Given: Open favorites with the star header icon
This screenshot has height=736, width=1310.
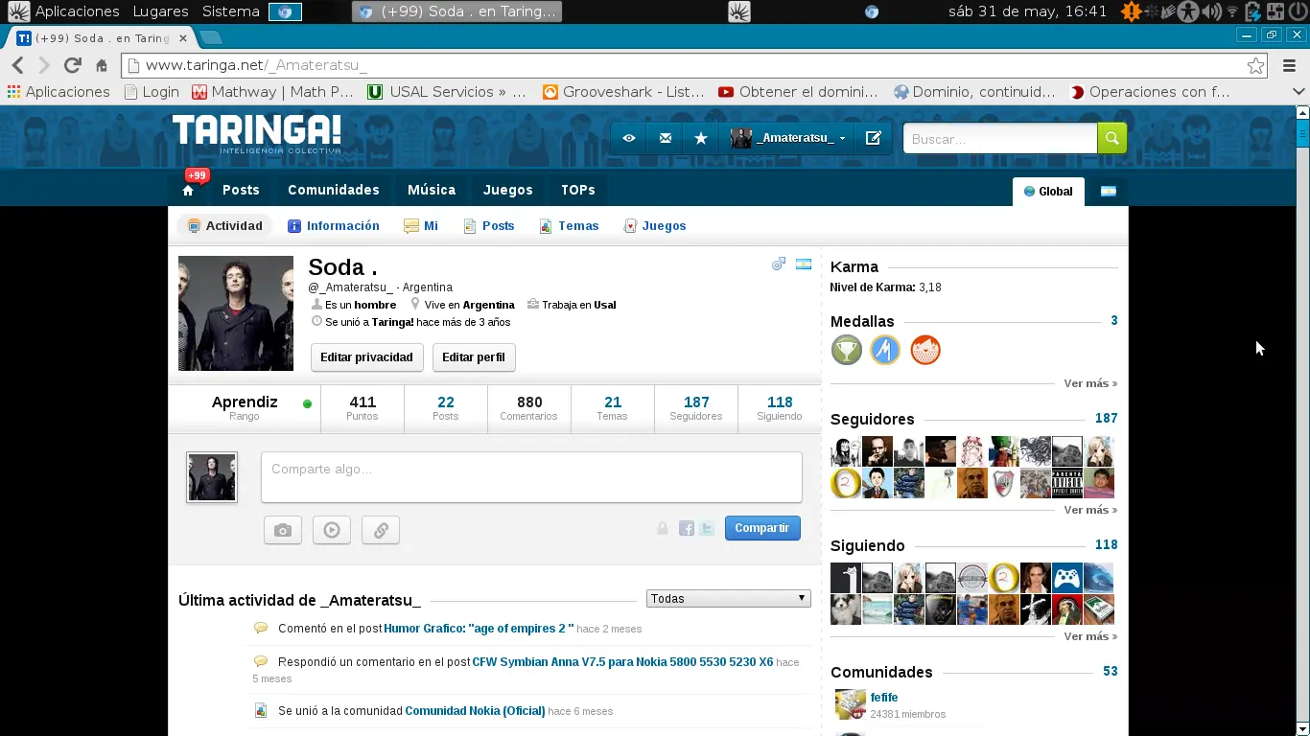Looking at the screenshot, I should click(701, 138).
